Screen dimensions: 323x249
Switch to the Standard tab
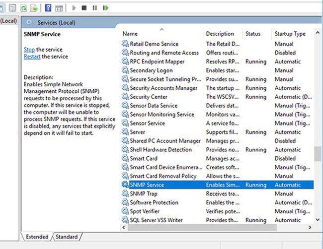point(66,237)
